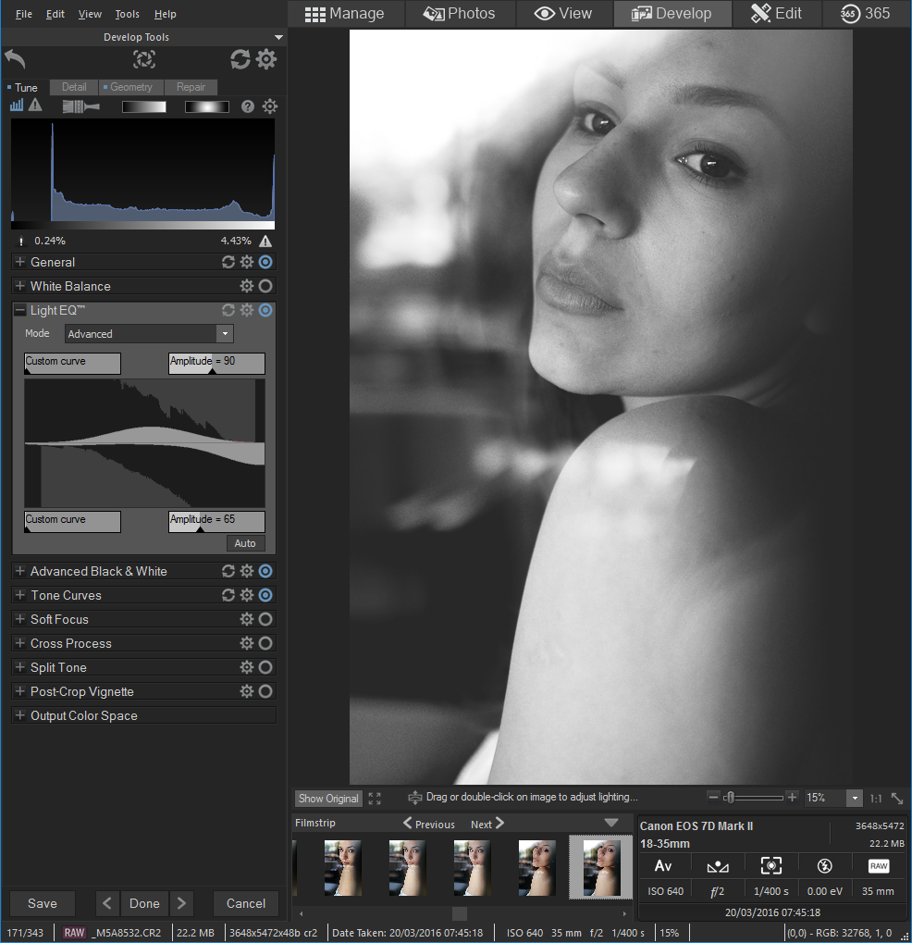Click the highlight clipping warning at 4.43%
This screenshot has width=912, height=943.
point(265,242)
